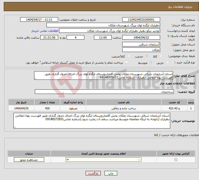Click the delivery city field ملکان
The width and height of the screenshot is (199, 180).
[141, 50]
